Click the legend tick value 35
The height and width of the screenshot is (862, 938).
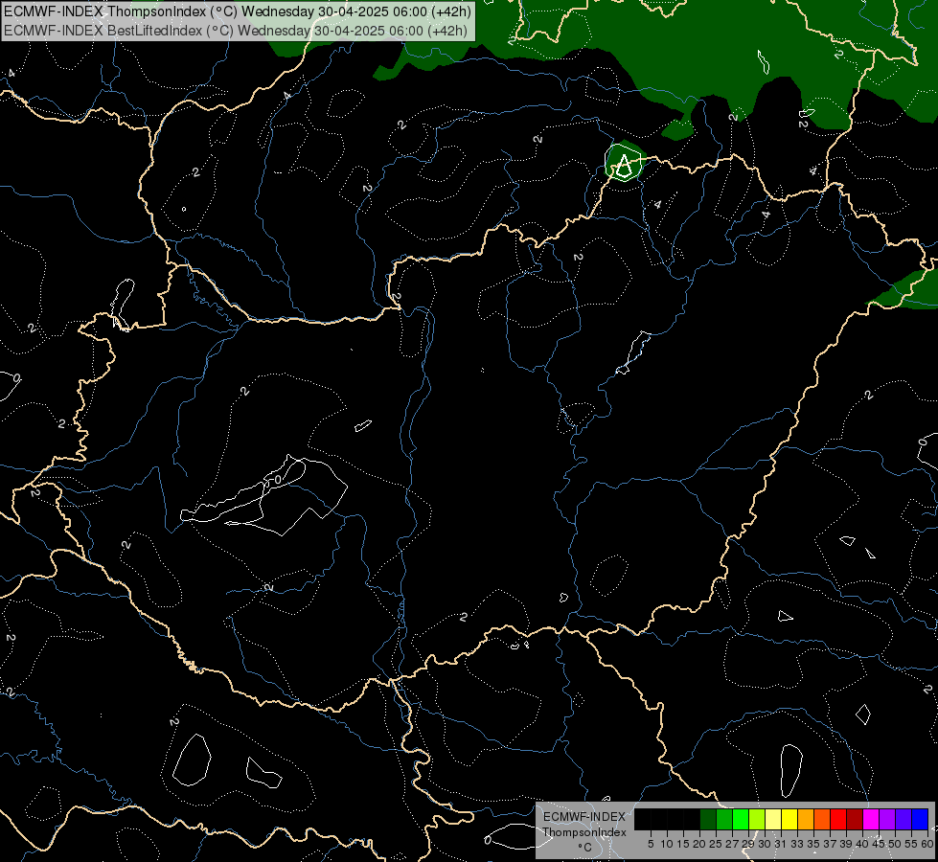(813, 844)
